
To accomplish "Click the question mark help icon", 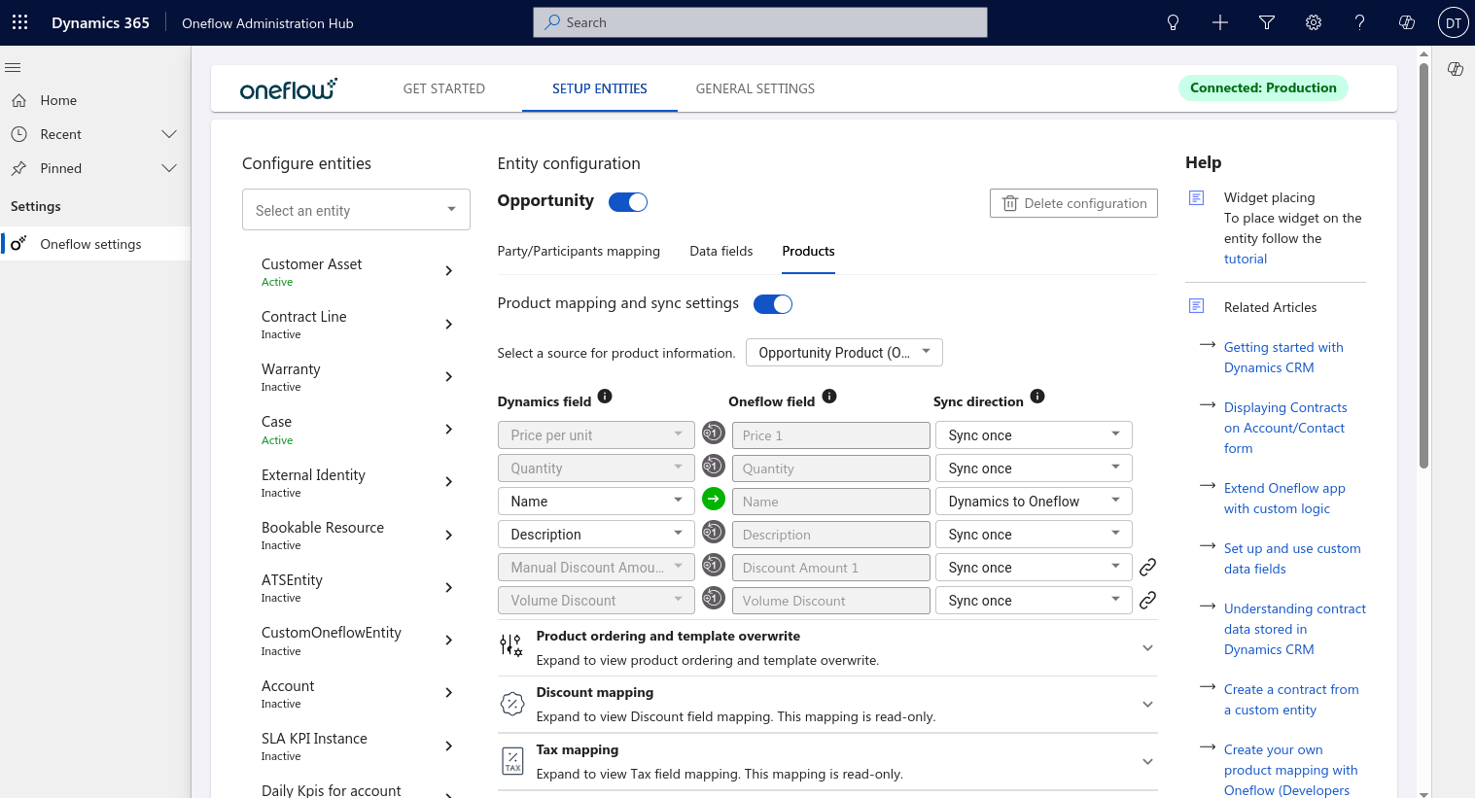I will 1360,22.
